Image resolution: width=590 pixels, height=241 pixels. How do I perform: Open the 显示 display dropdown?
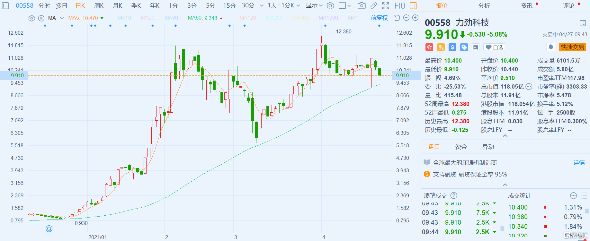(314, 5)
